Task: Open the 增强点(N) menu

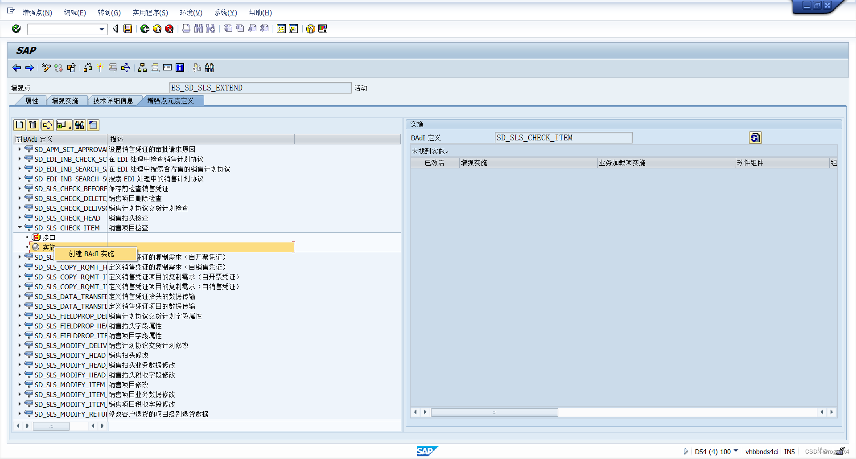Action: click(x=37, y=13)
